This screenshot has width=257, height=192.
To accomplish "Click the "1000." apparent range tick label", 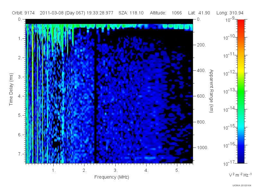I will tap(203, 148).
